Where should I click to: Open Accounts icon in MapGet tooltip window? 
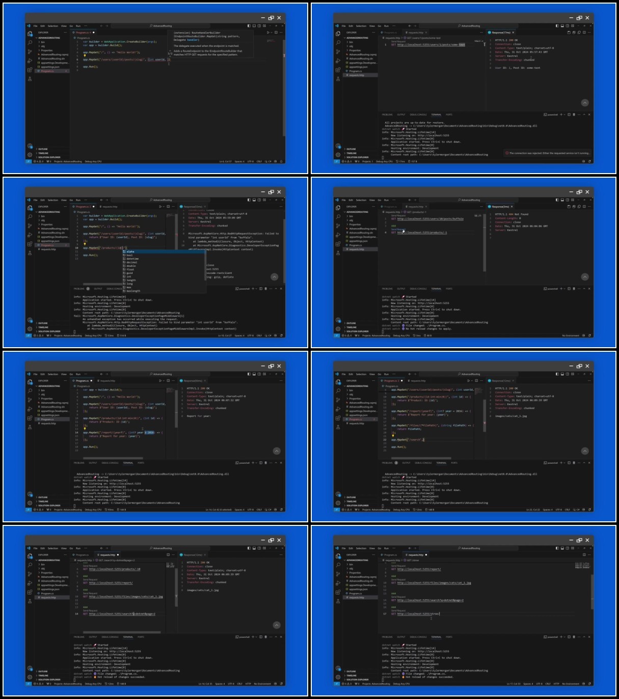[x=30, y=146]
